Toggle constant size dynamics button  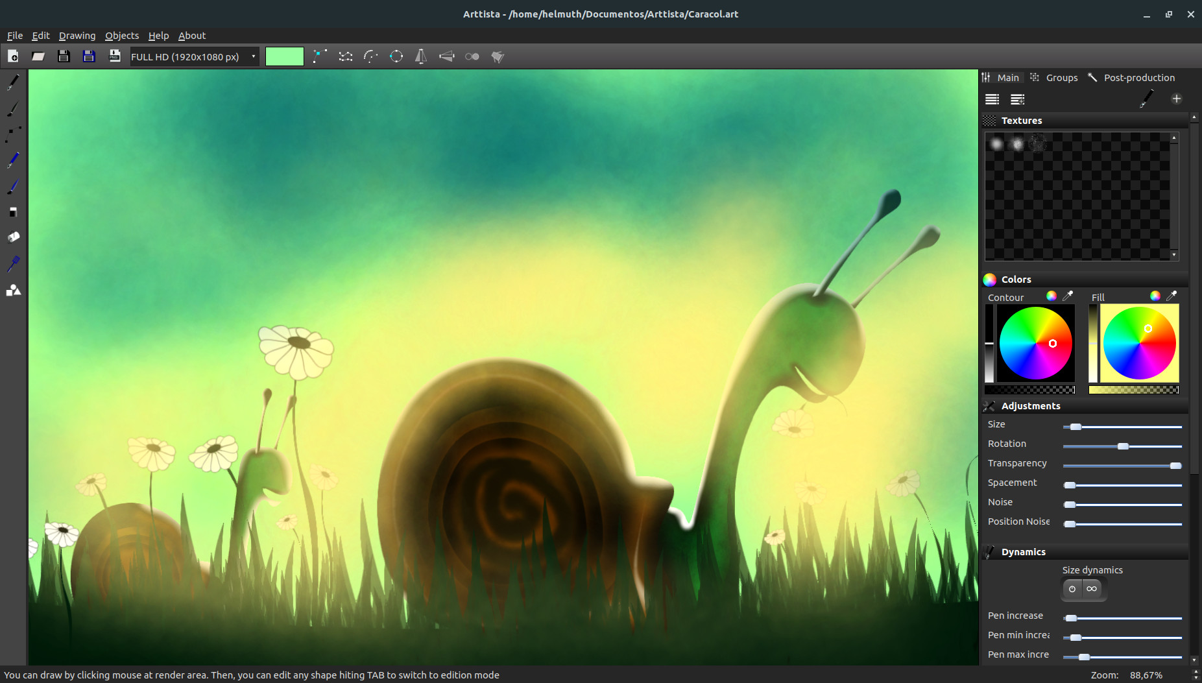[x=1072, y=589]
